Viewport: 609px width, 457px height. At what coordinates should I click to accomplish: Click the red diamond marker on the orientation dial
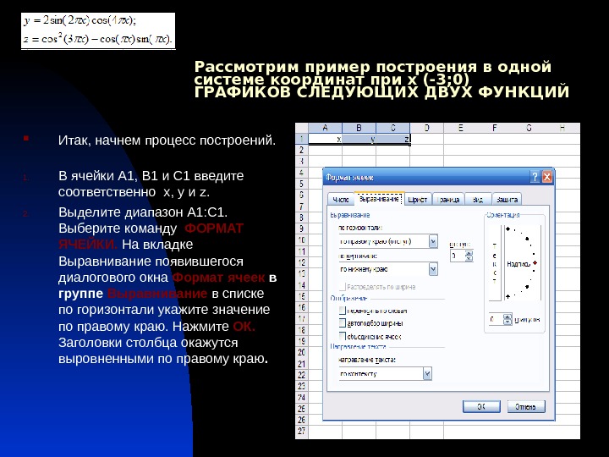pyautogui.click(x=535, y=263)
